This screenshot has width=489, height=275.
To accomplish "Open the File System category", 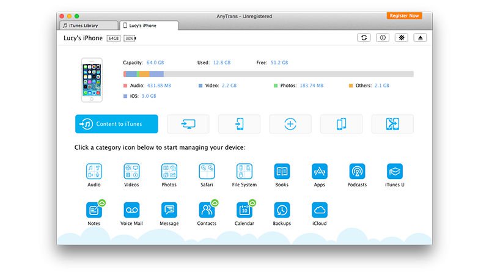I will click(244, 172).
